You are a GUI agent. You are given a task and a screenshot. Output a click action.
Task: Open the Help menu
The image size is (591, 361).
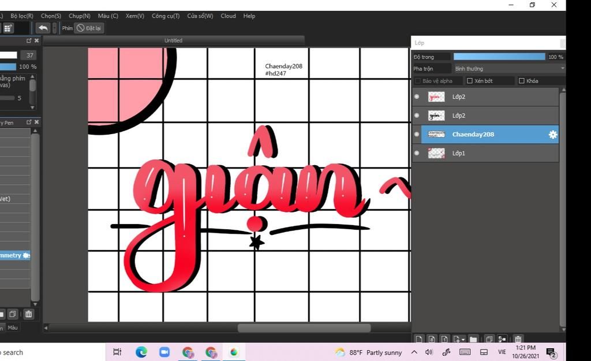[x=249, y=16]
